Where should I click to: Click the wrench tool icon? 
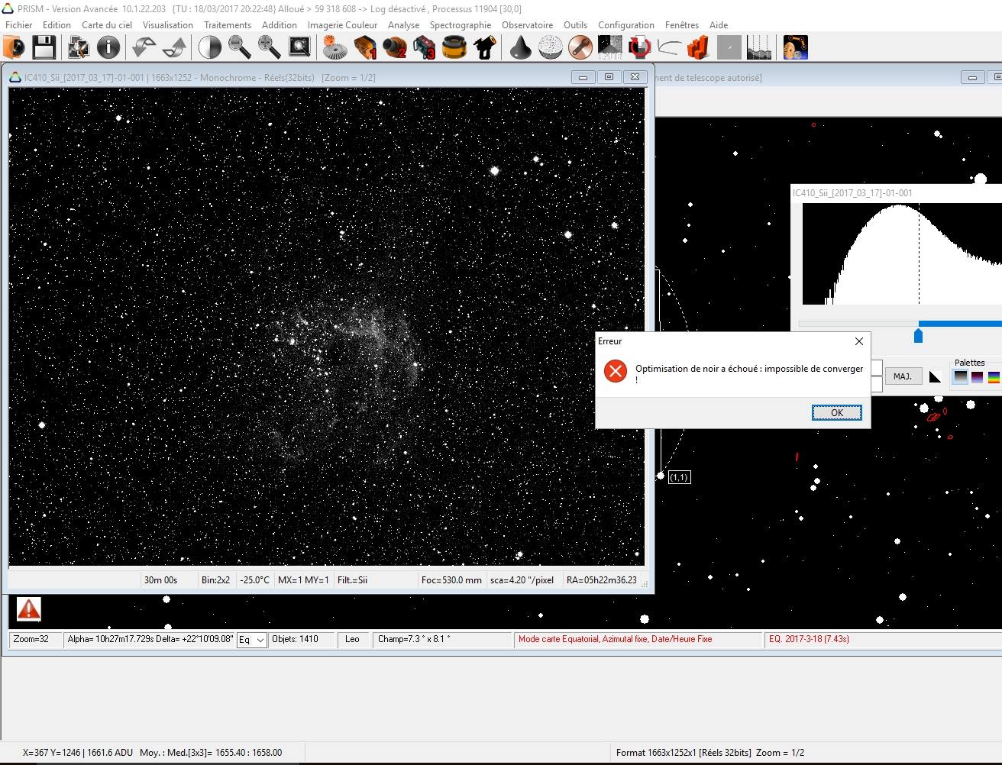[580, 47]
